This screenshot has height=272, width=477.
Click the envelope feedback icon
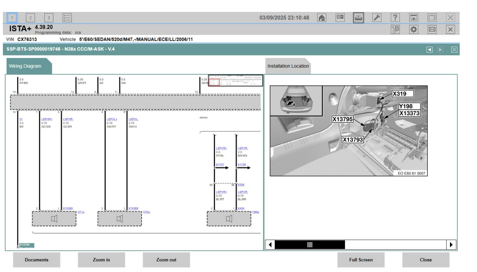(432, 30)
